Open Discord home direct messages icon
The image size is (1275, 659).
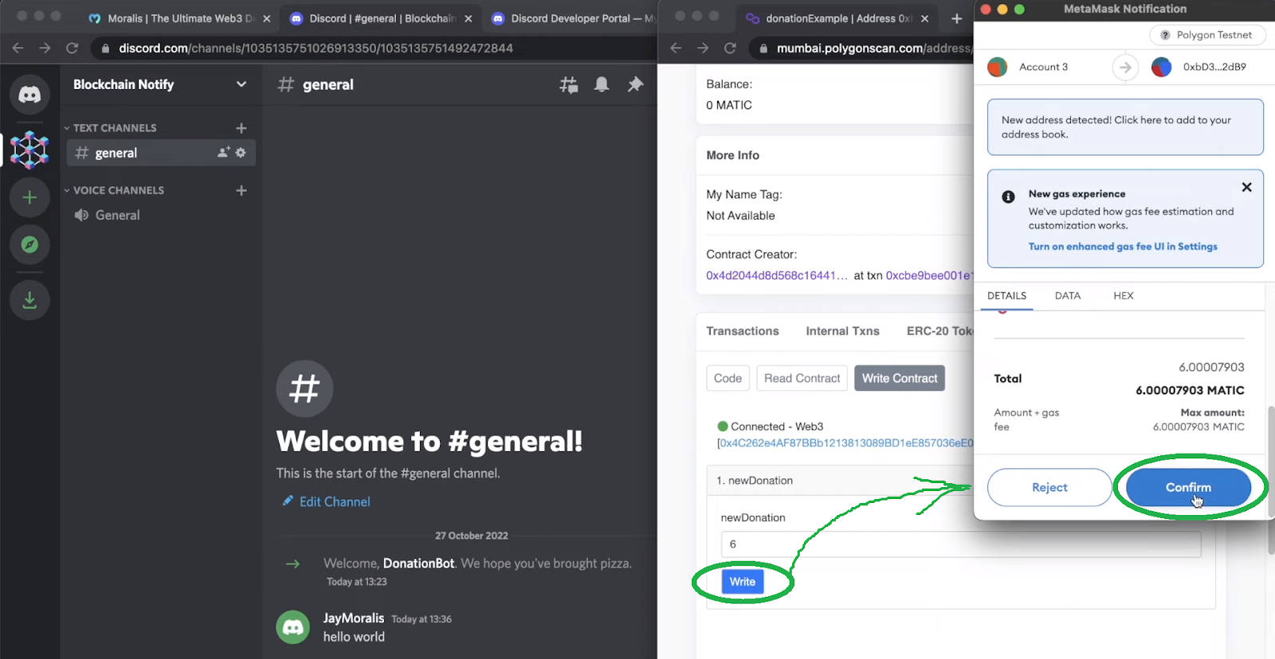29,95
